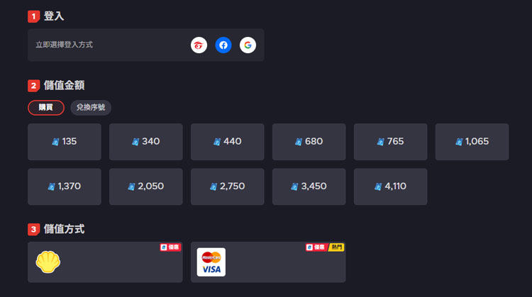This screenshot has width=532, height=297.
Task: Switch to the 購買 tab
Action: point(46,108)
